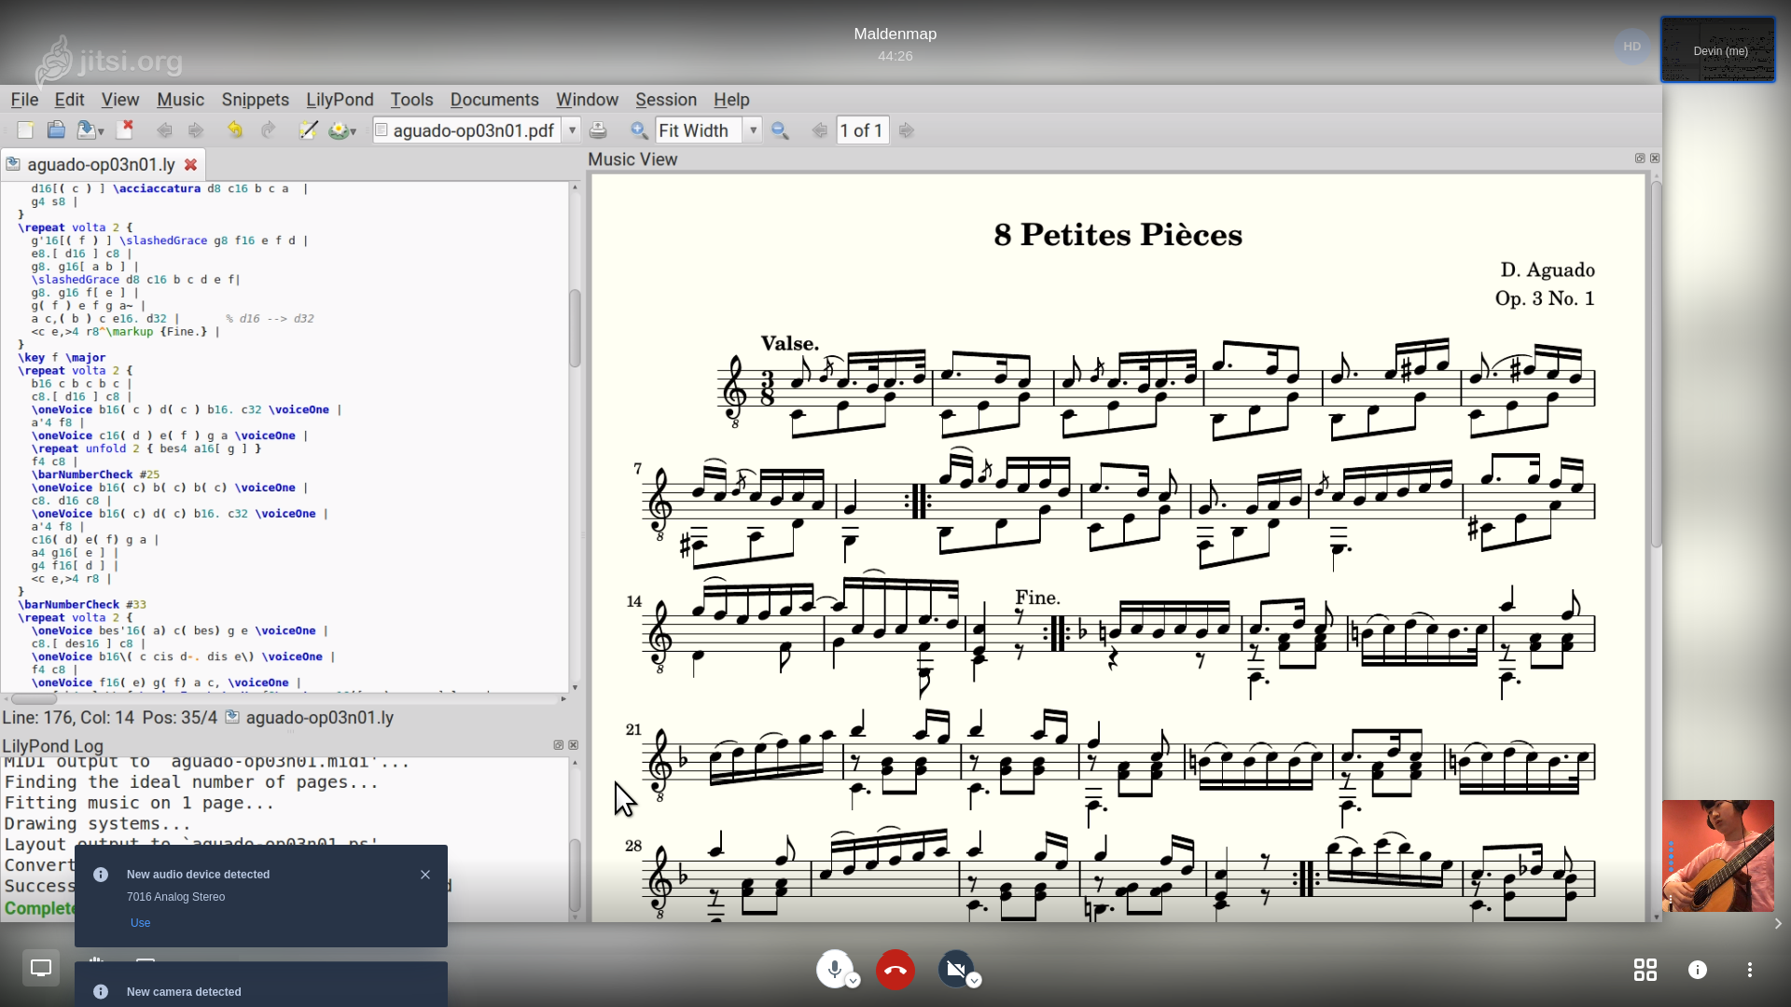Image resolution: width=1791 pixels, height=1007 pixels.
Task: Open the LilyPond menu
Action: [340, 100]
